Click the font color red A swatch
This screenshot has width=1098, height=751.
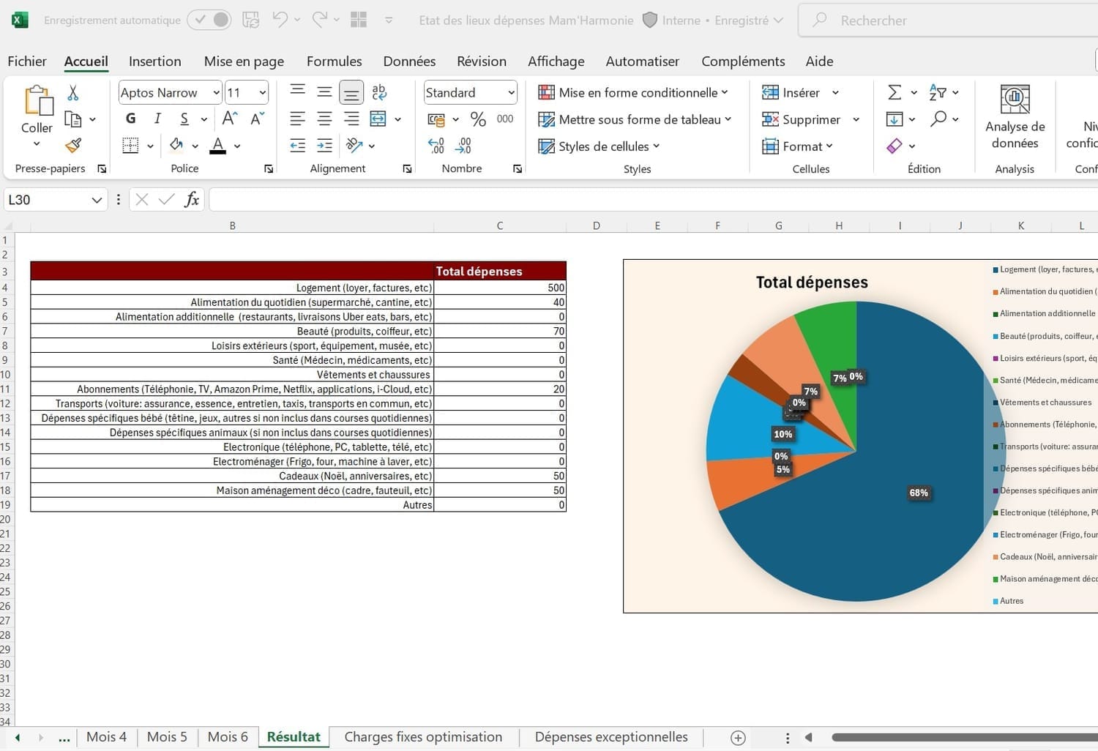tap(217, 146)
